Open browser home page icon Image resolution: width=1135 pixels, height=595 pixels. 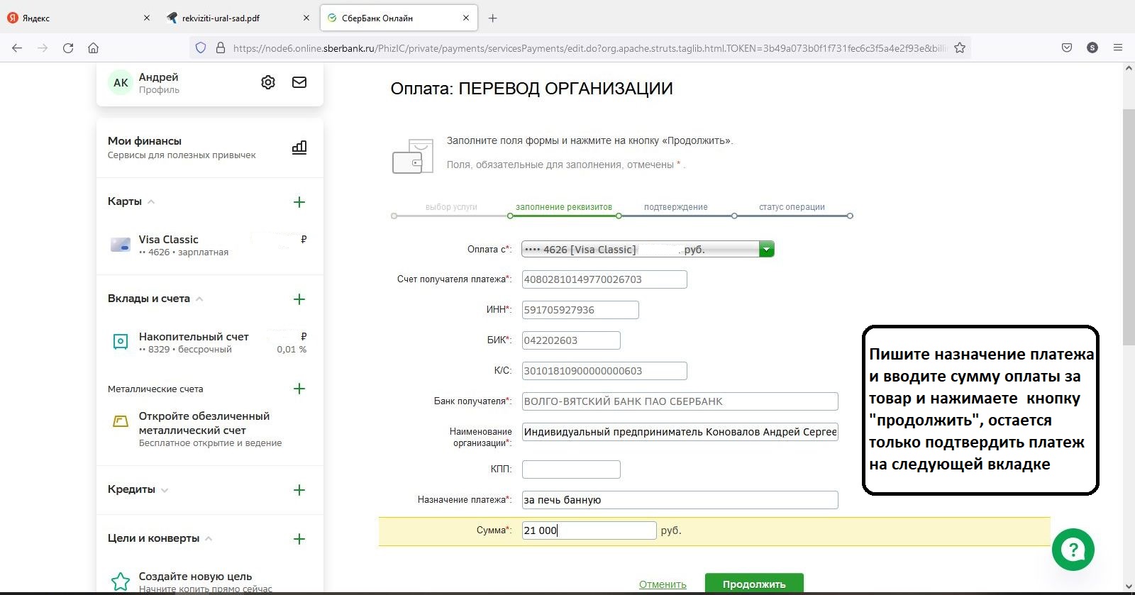point(93,48)
